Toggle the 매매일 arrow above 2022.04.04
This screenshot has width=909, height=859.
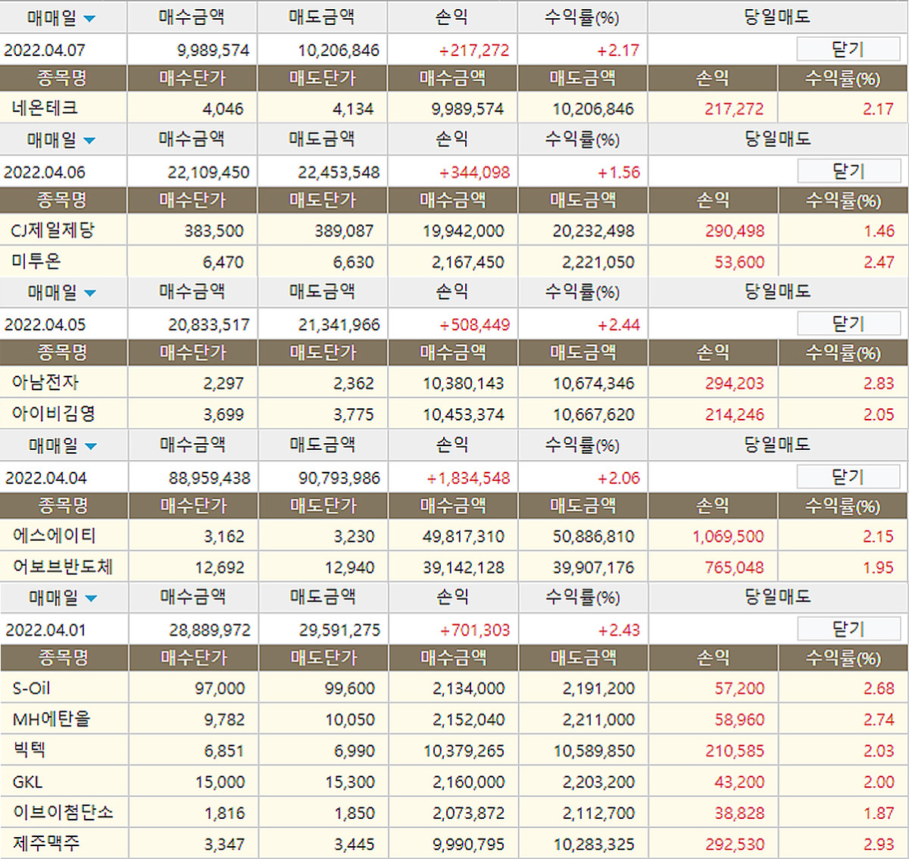click(x=91, y=446)
